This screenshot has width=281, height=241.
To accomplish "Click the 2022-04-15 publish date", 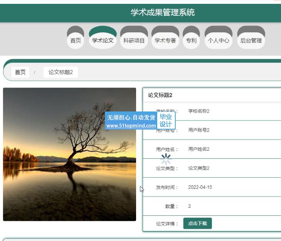I will pyautogui.click(x=200, y=187).
